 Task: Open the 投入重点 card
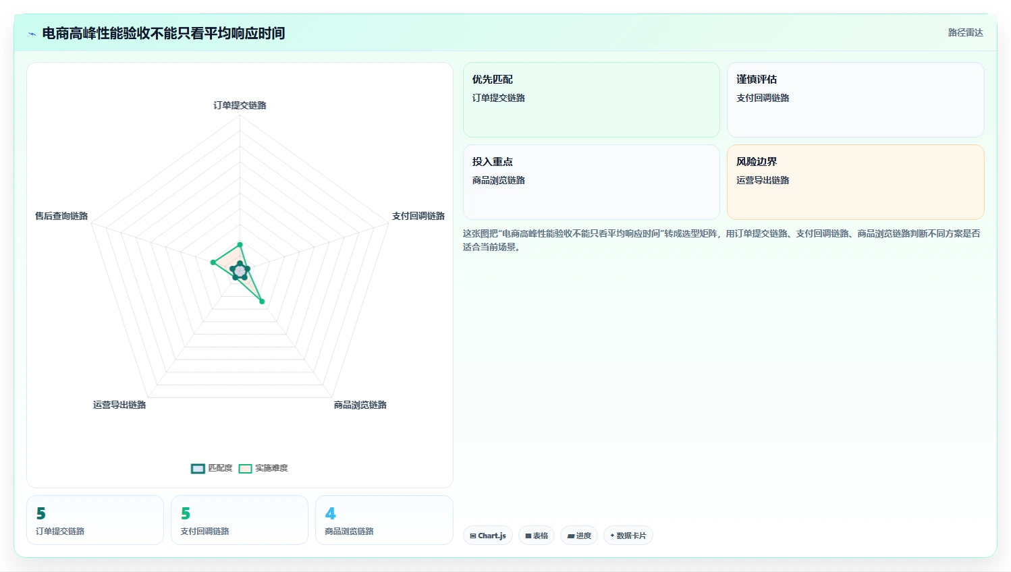pos(591,182)
